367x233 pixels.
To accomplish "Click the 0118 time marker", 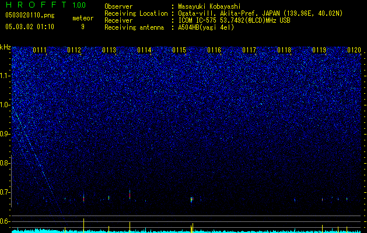I will tap(284, 50).
